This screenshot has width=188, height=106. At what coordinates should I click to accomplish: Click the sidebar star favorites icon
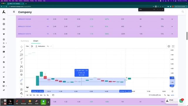click(4, 67)
